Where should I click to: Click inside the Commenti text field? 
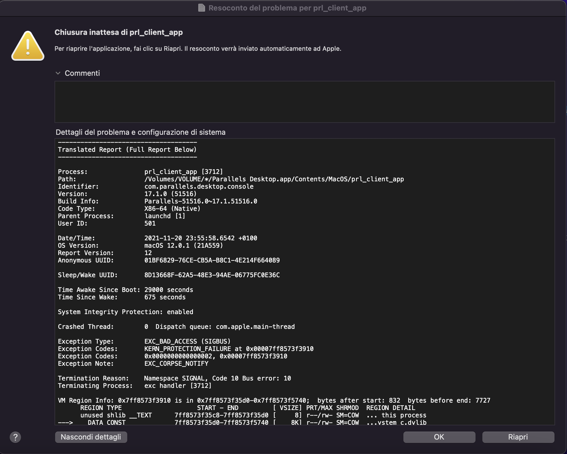coord(305,102)
